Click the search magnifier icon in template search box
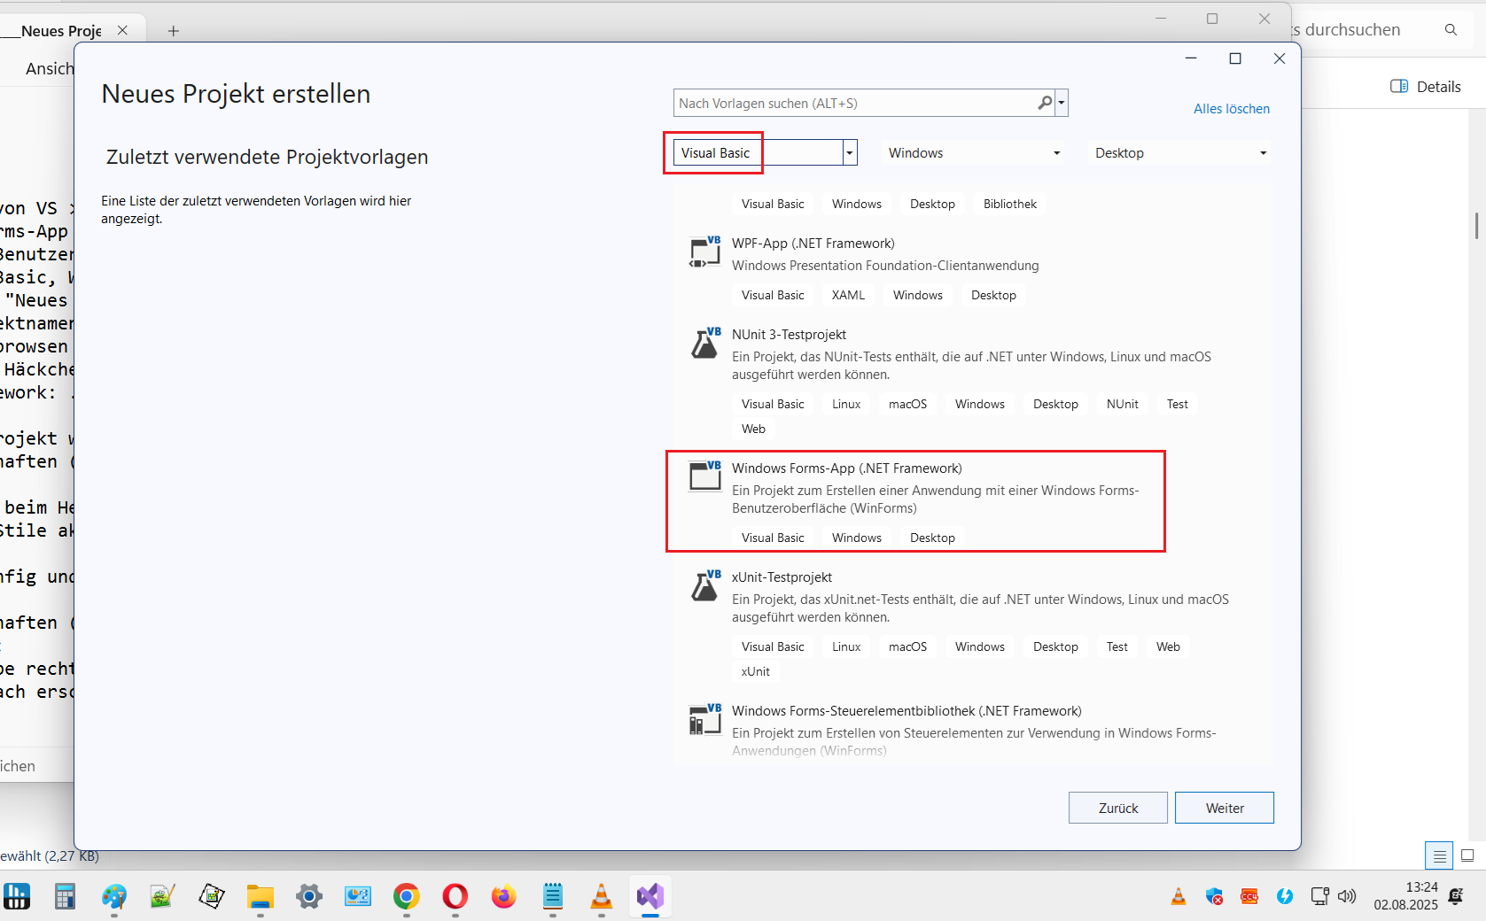This screenshot has height=921, width=1486. tap(1045, 103)
